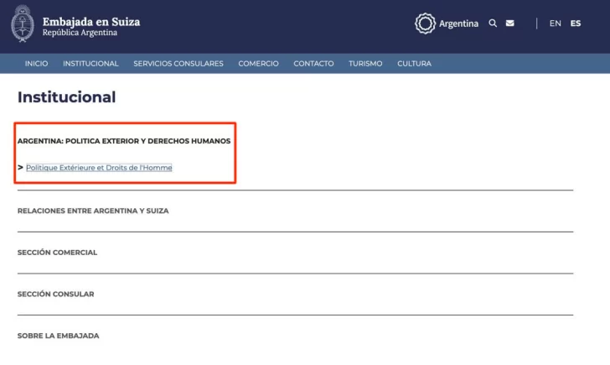The height and width of the screenshot is (365, 610).
Task: Expand the Sección Consular section
Action: coord(55,295)
